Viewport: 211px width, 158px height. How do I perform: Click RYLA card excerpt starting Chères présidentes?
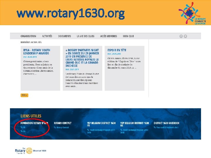click(38, 68)
